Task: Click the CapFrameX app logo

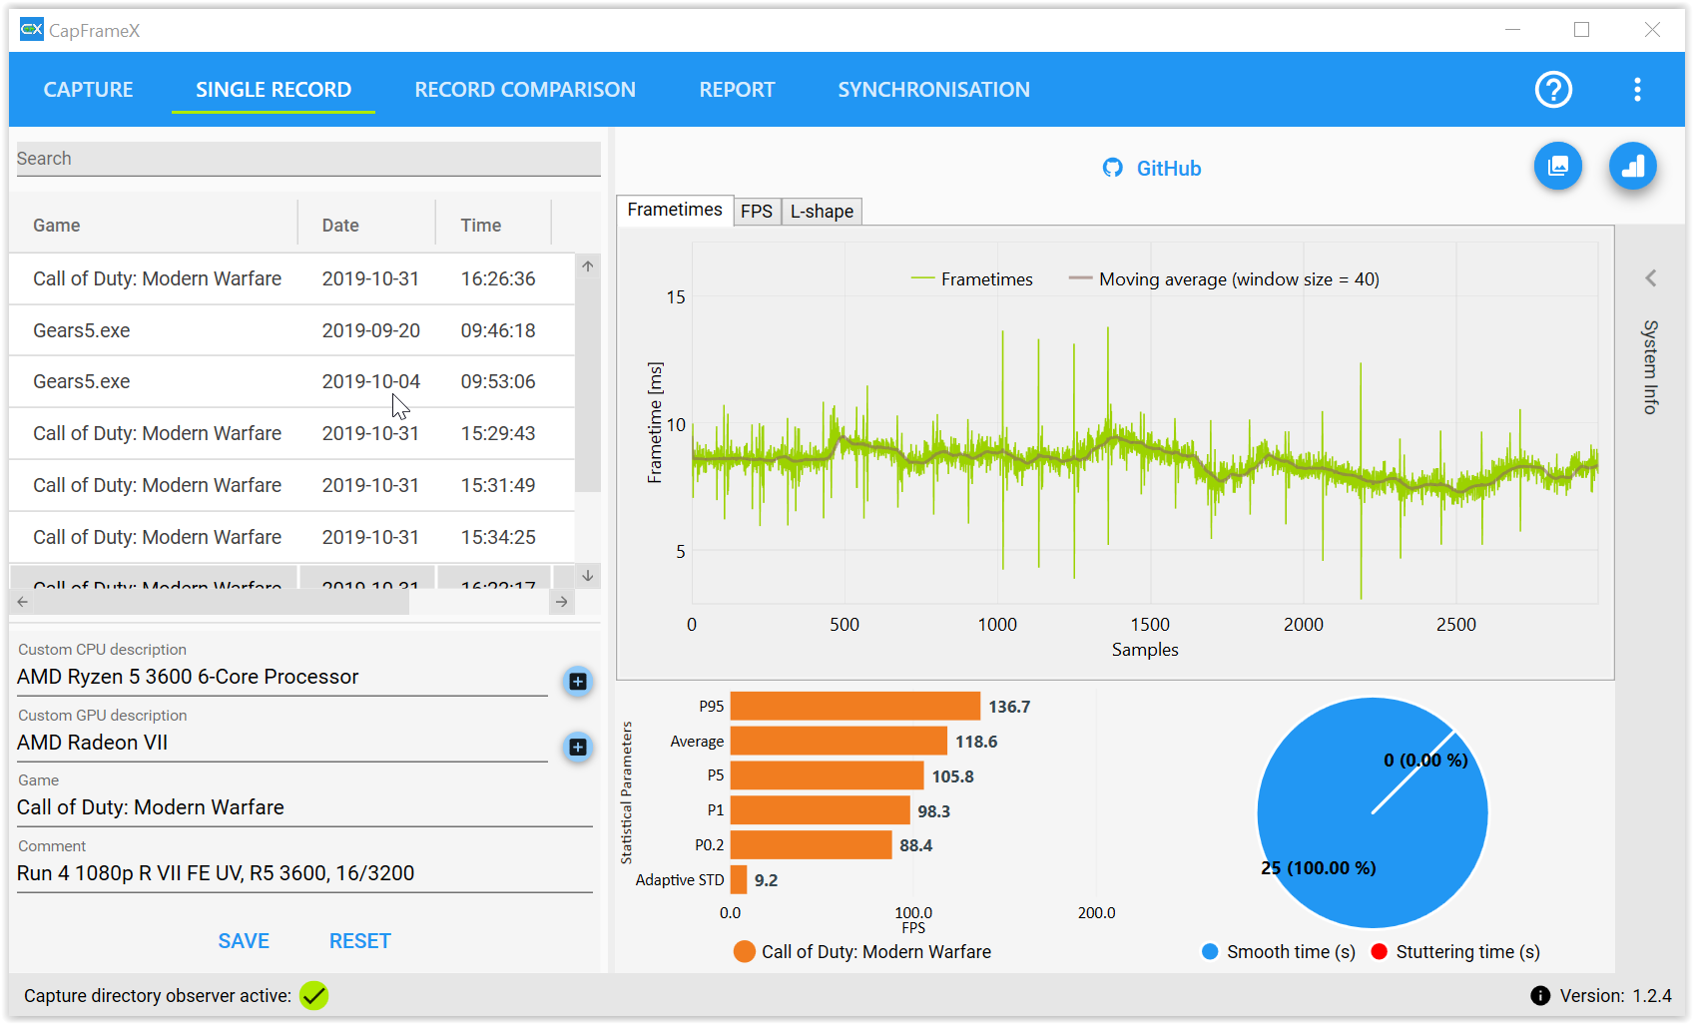Action: pos(32,29)
